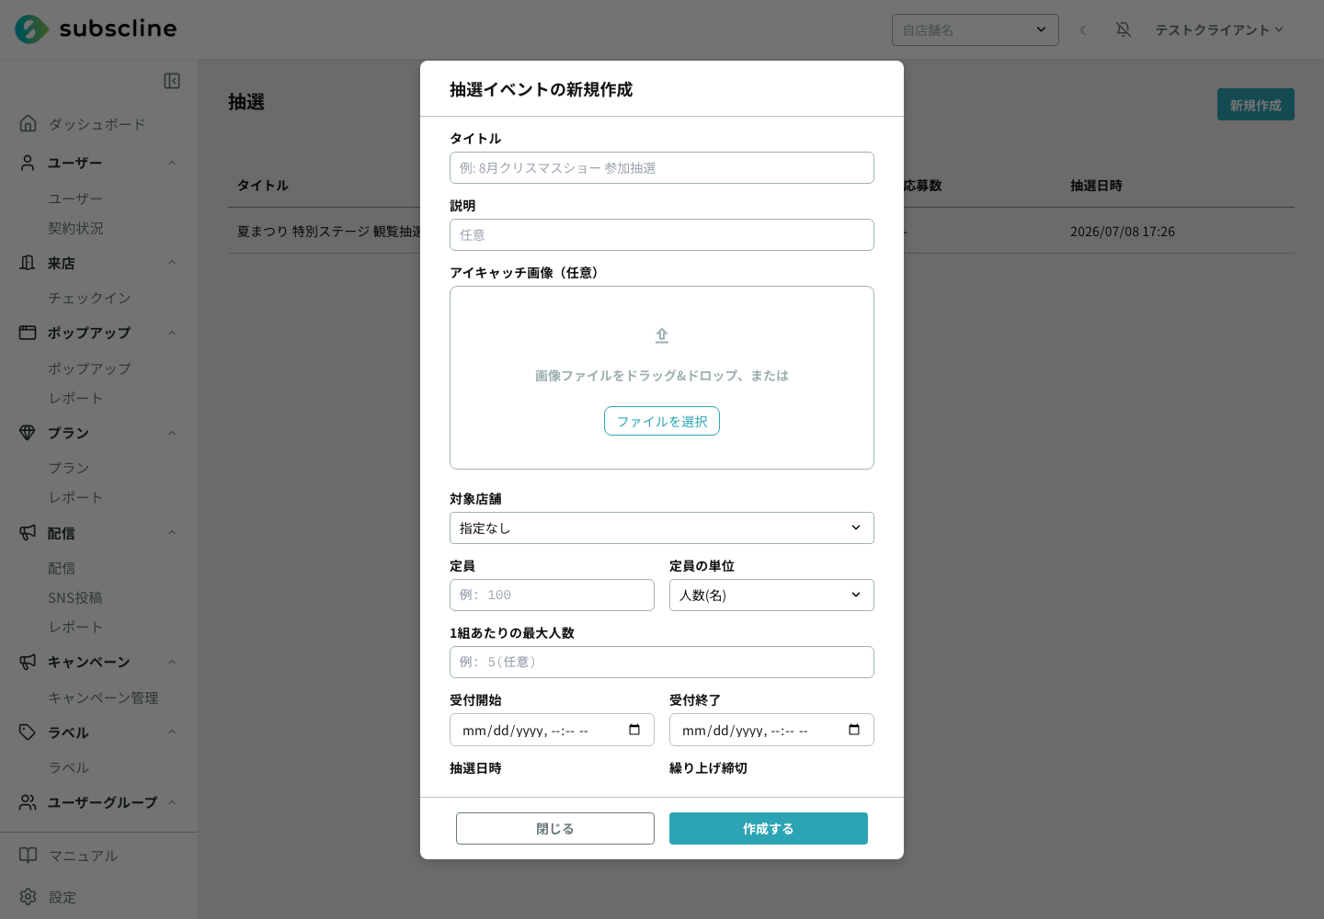Open 設定 in sidebar

63,897
